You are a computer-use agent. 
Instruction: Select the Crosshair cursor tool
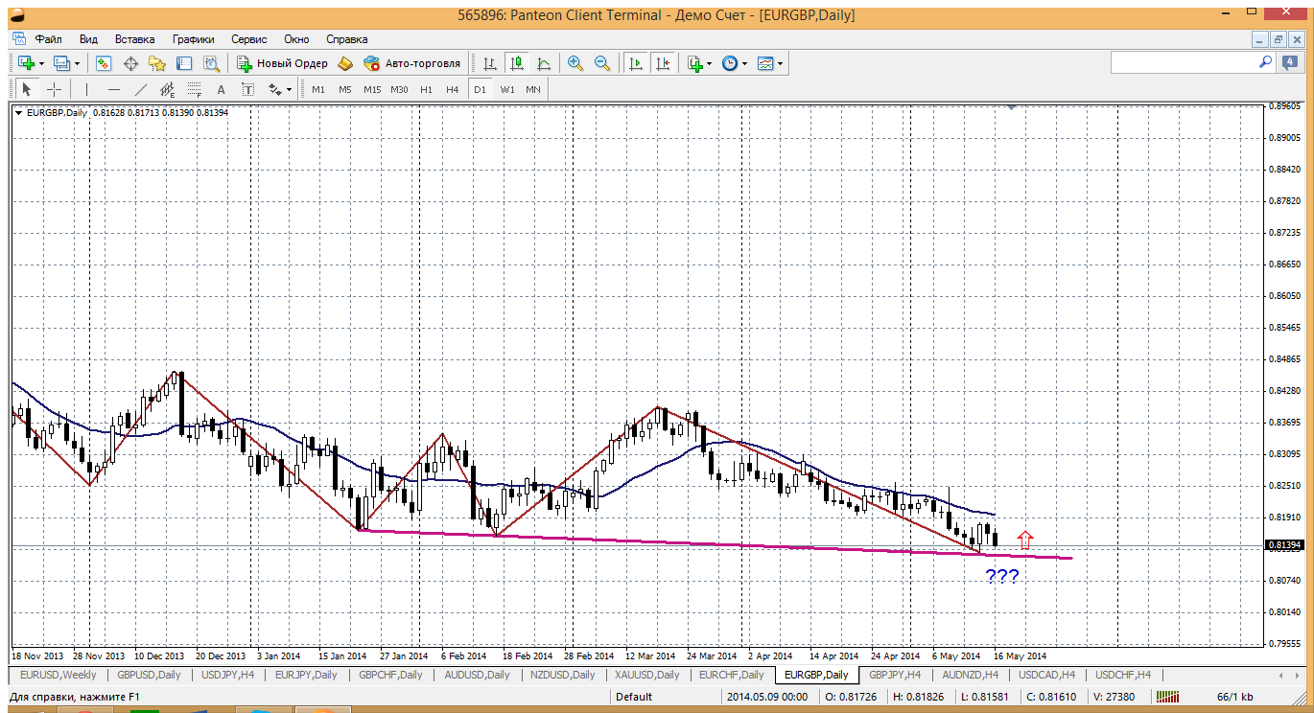click(55, 89)
